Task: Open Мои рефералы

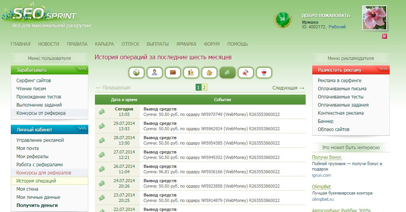Action: 33,157
